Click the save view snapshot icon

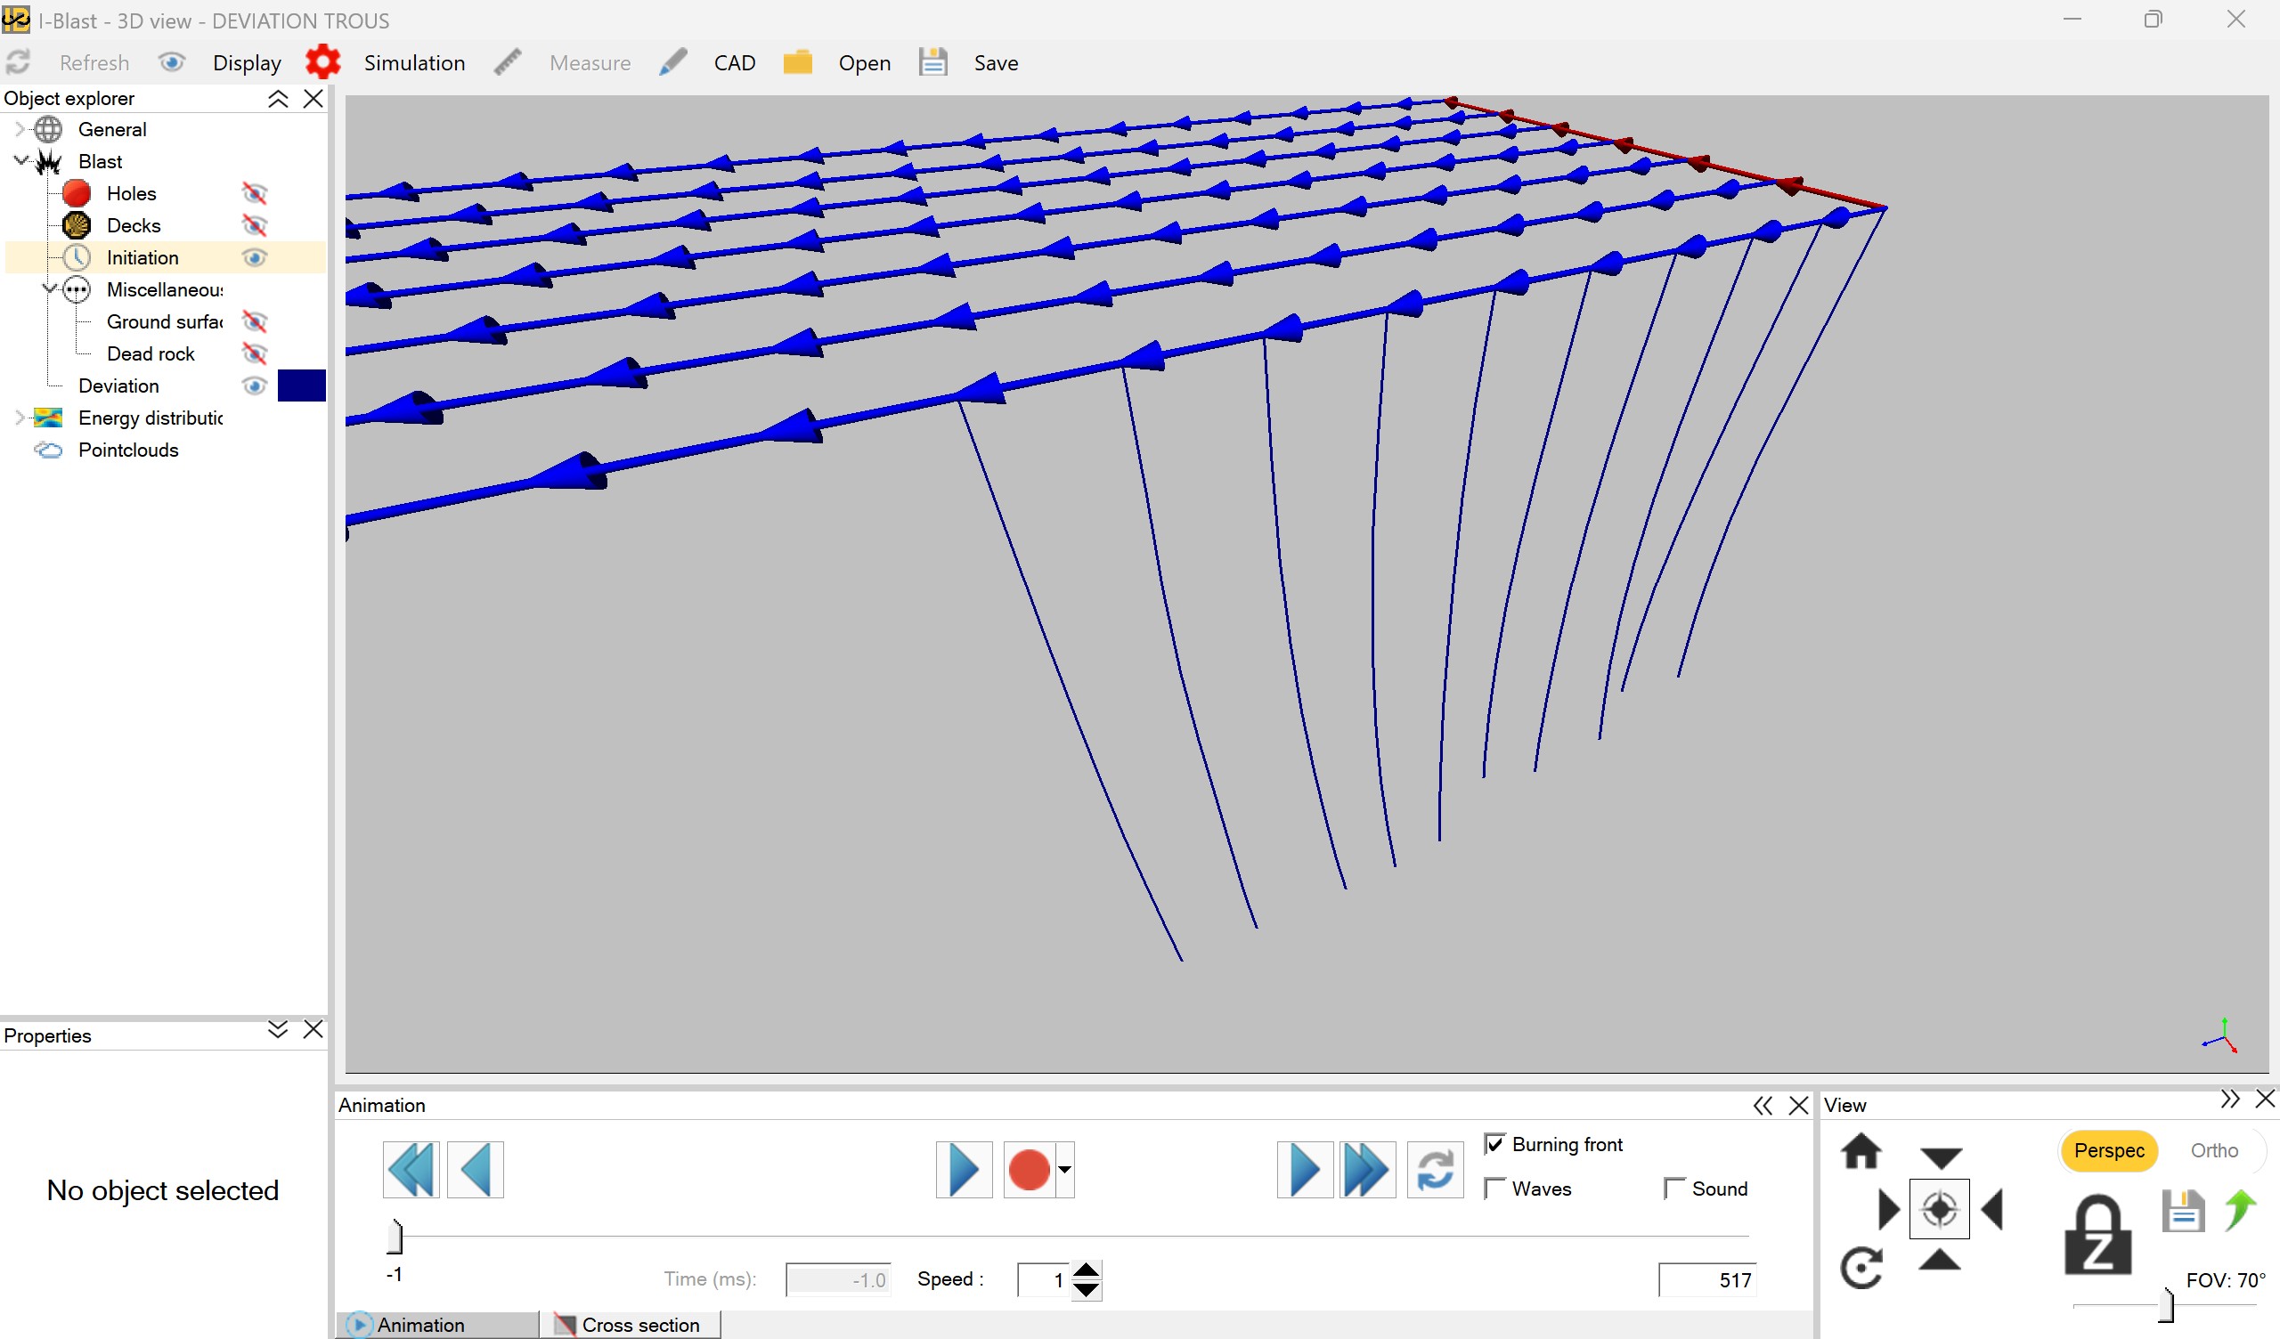tap(2183, 1211)
